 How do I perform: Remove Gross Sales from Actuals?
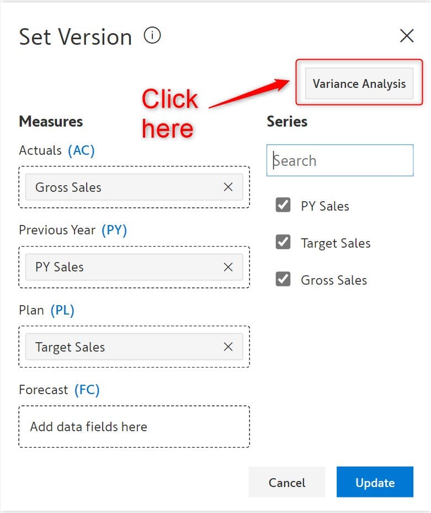pos(228,187)
